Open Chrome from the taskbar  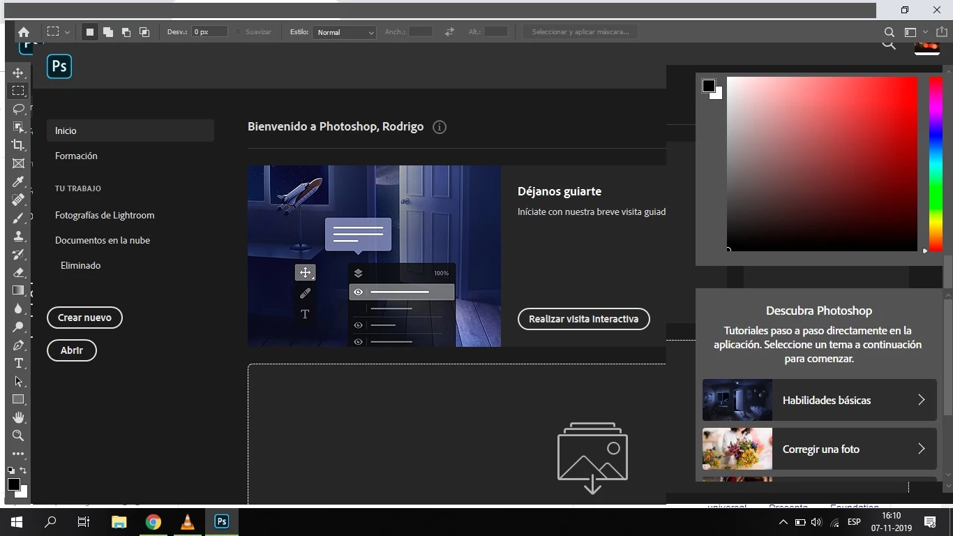point(153,522)
